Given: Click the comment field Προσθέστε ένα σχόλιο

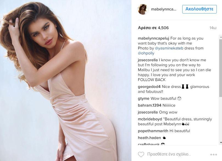Looking at the screenshot, I should [x=169, y=154].
